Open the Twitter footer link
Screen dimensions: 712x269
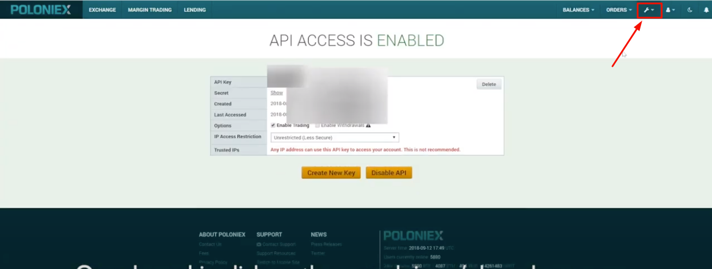(319, 253)
